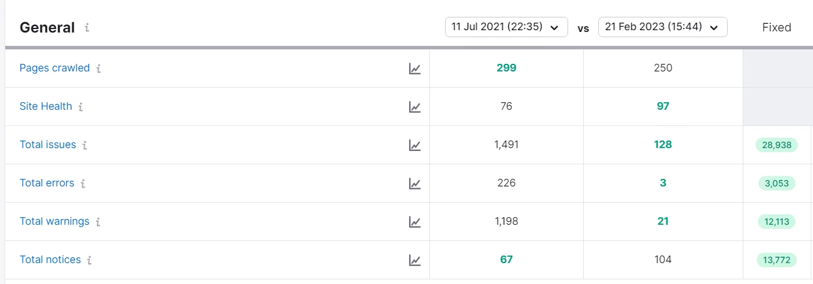Show the Total issues trend chart
813x284 pixels.
point(414,145)
